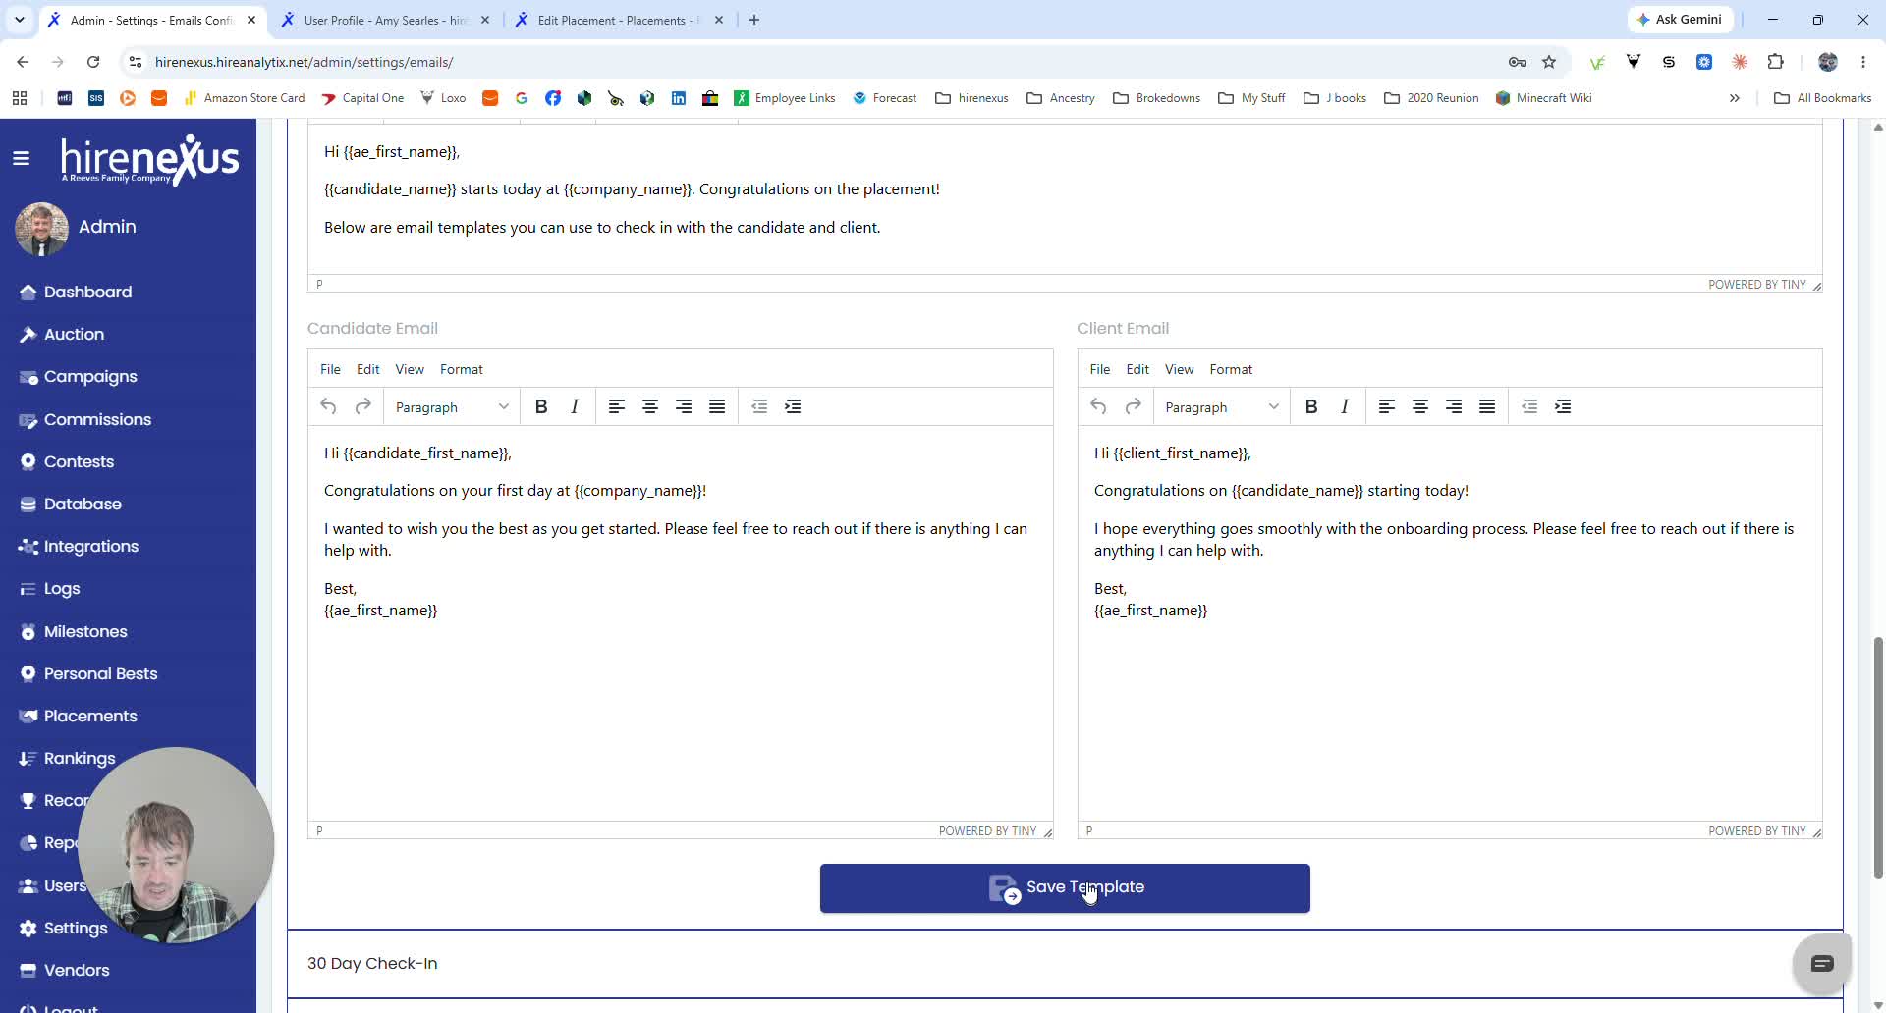The image size is (1886, 1013).
Task: Open File menu in Candidate Email editor
Action: tap(330, 369)
